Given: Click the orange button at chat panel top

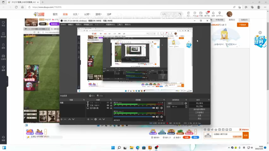Looking at the screenshot, I should 242,25.
